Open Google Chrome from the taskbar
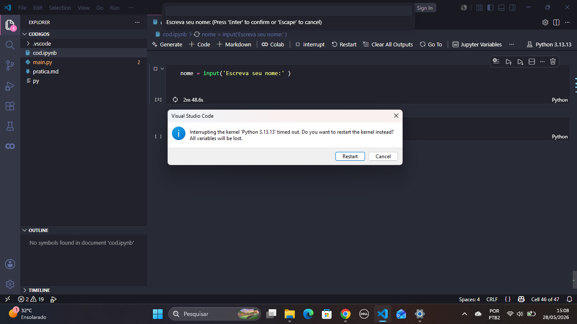The width and height of the screenshot is (577, 324). tap(346, 314)
